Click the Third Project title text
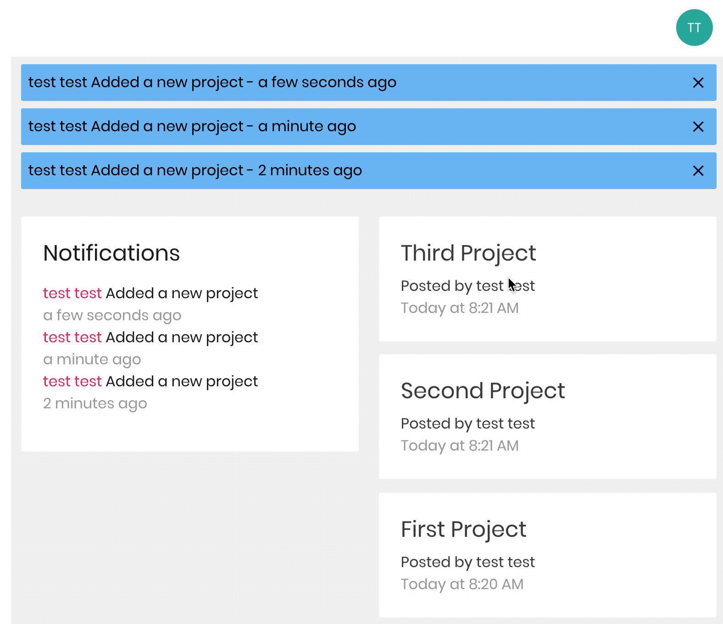This screenshot has height=624, width=723. (468, 253)
